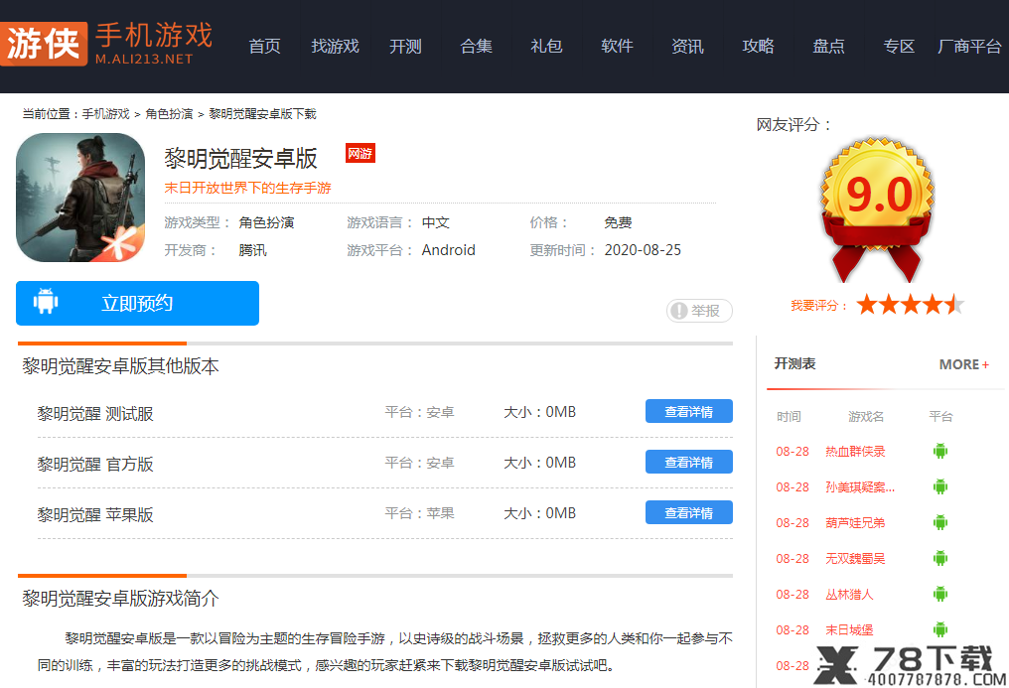This screenshot has height=688, width=1009.
Task: Open the 孙美琪疑案 game link
Action: 860,487
